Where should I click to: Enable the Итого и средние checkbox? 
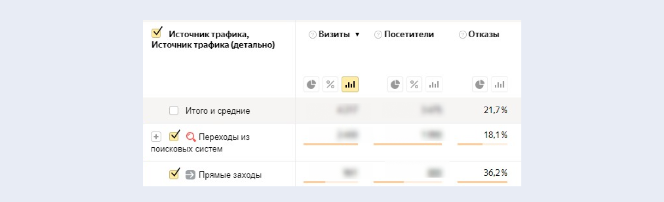[174, 110]
